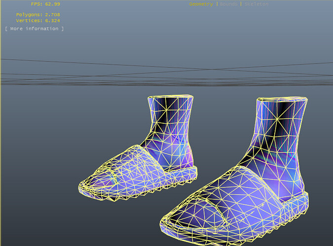
Task: Switch to the Bounds view mode
Action: (x=229, y=4)
